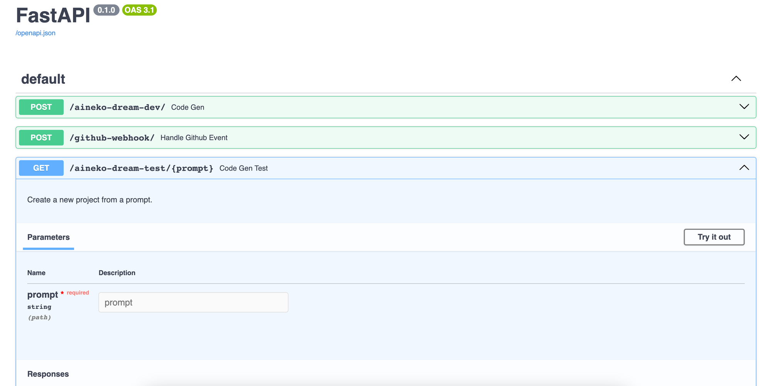Click the Try it out button
This screenshot has height=386, width=772.
[714, 237]
